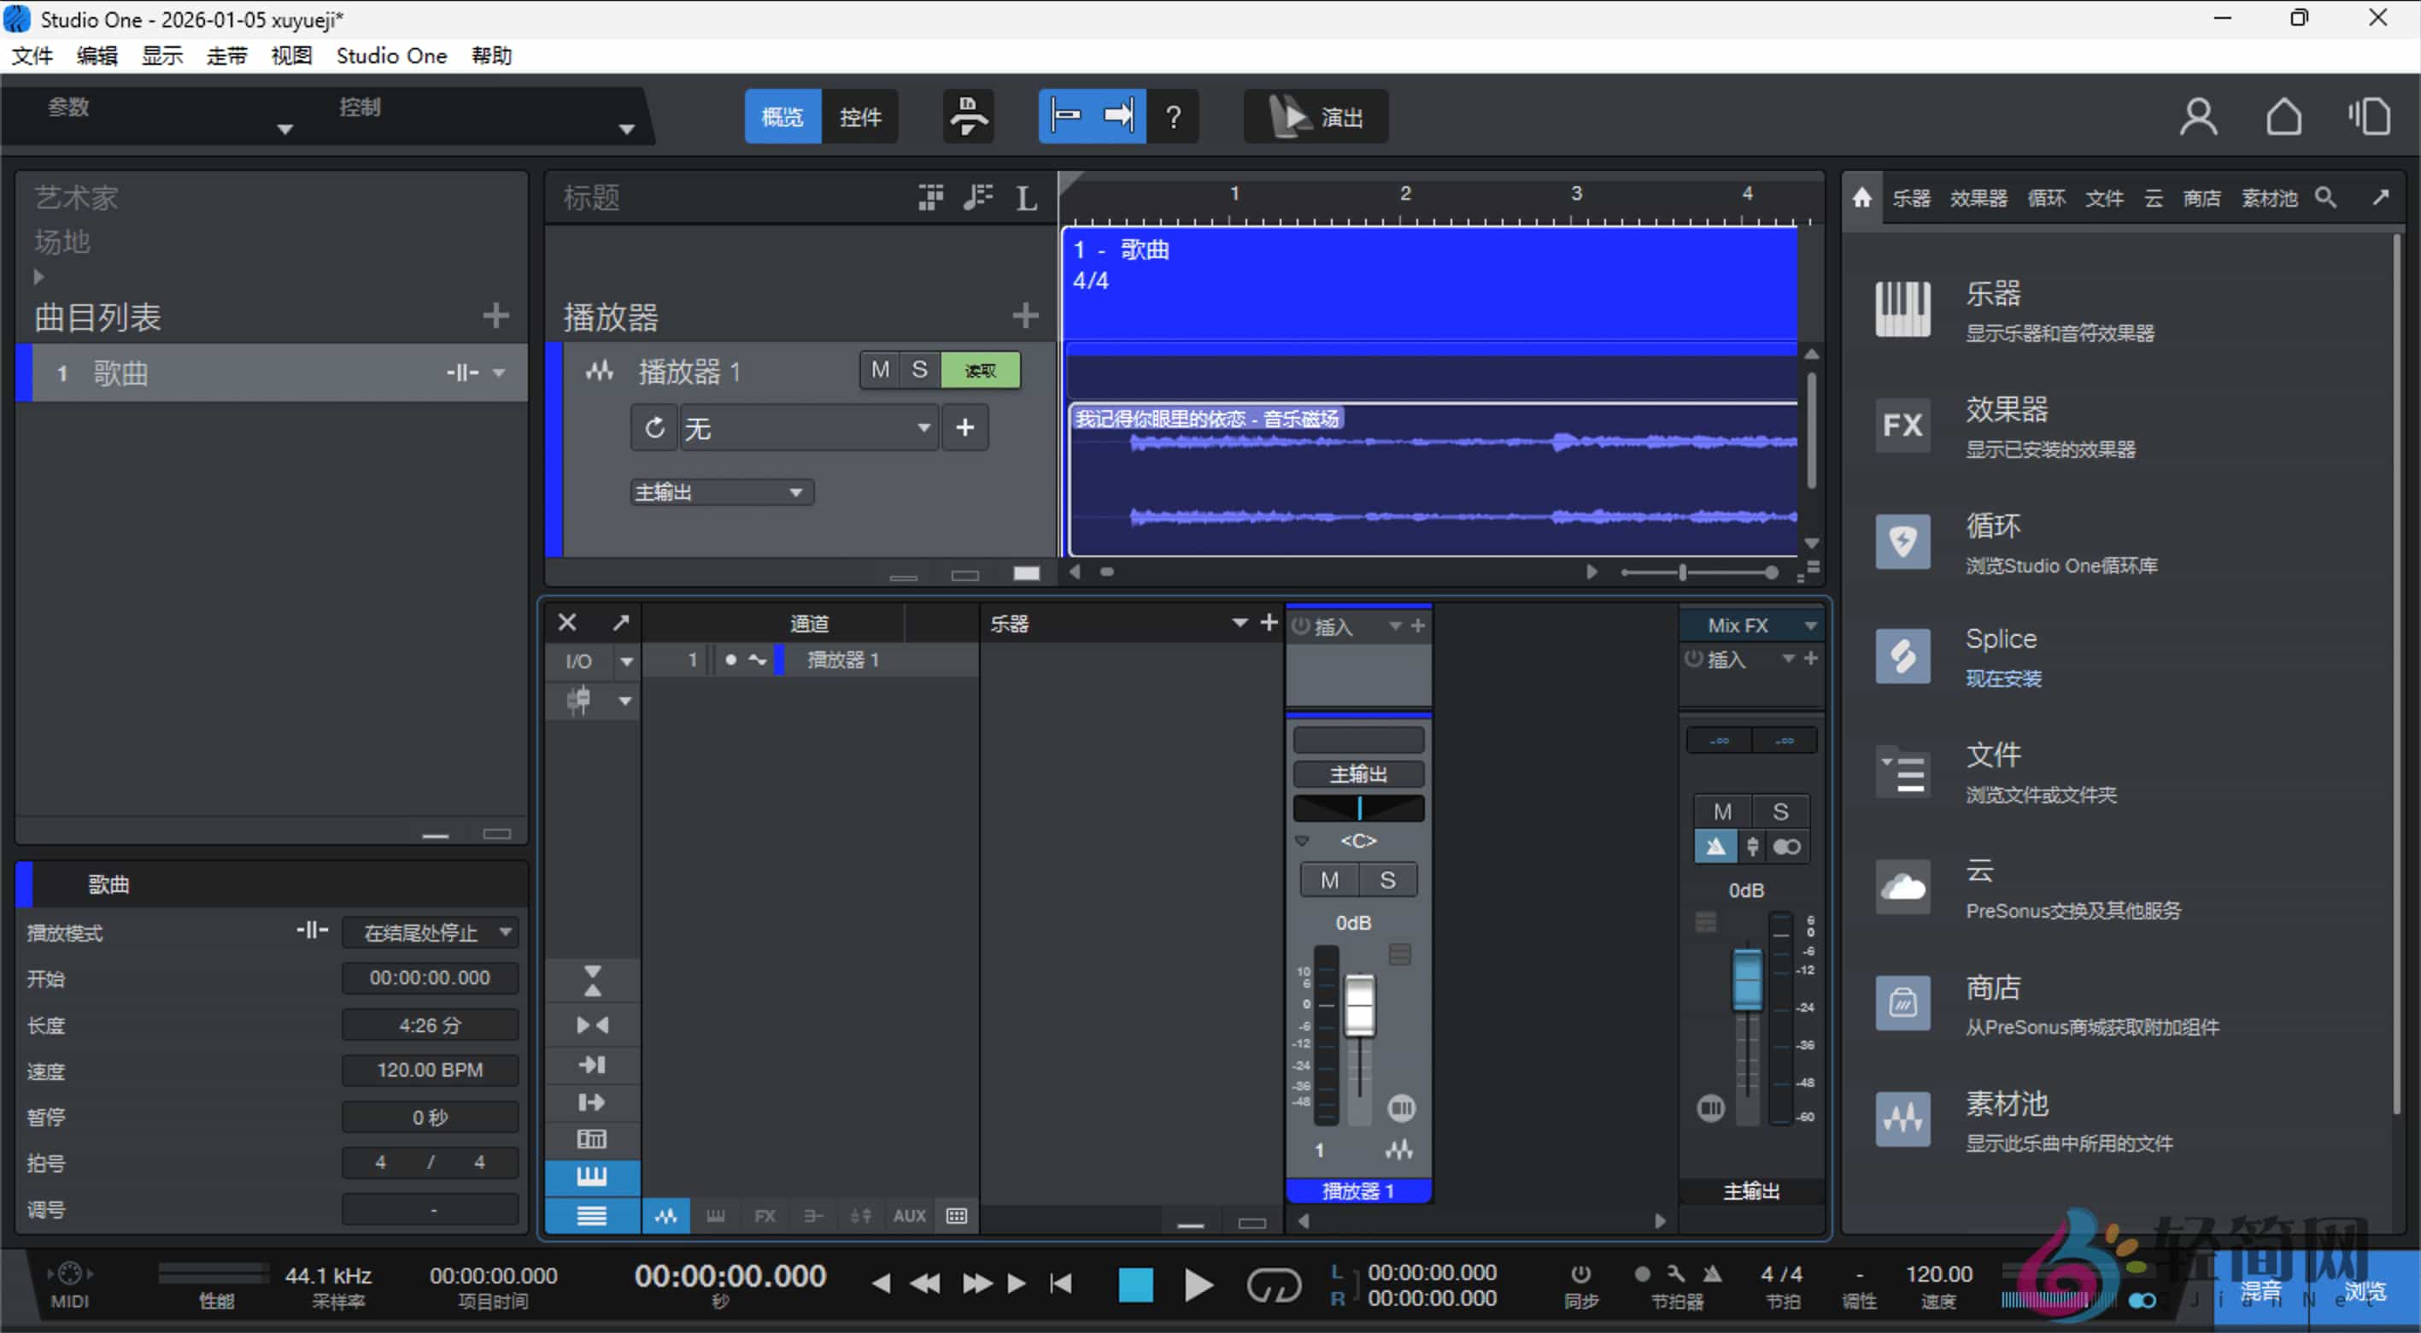Screen dimensions: 2421x1333
Task: Open the 文件 menu
Action: pyautogui.click(x=31, y=56)
